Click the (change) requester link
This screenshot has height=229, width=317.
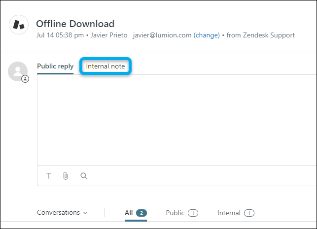click(207, 35)
